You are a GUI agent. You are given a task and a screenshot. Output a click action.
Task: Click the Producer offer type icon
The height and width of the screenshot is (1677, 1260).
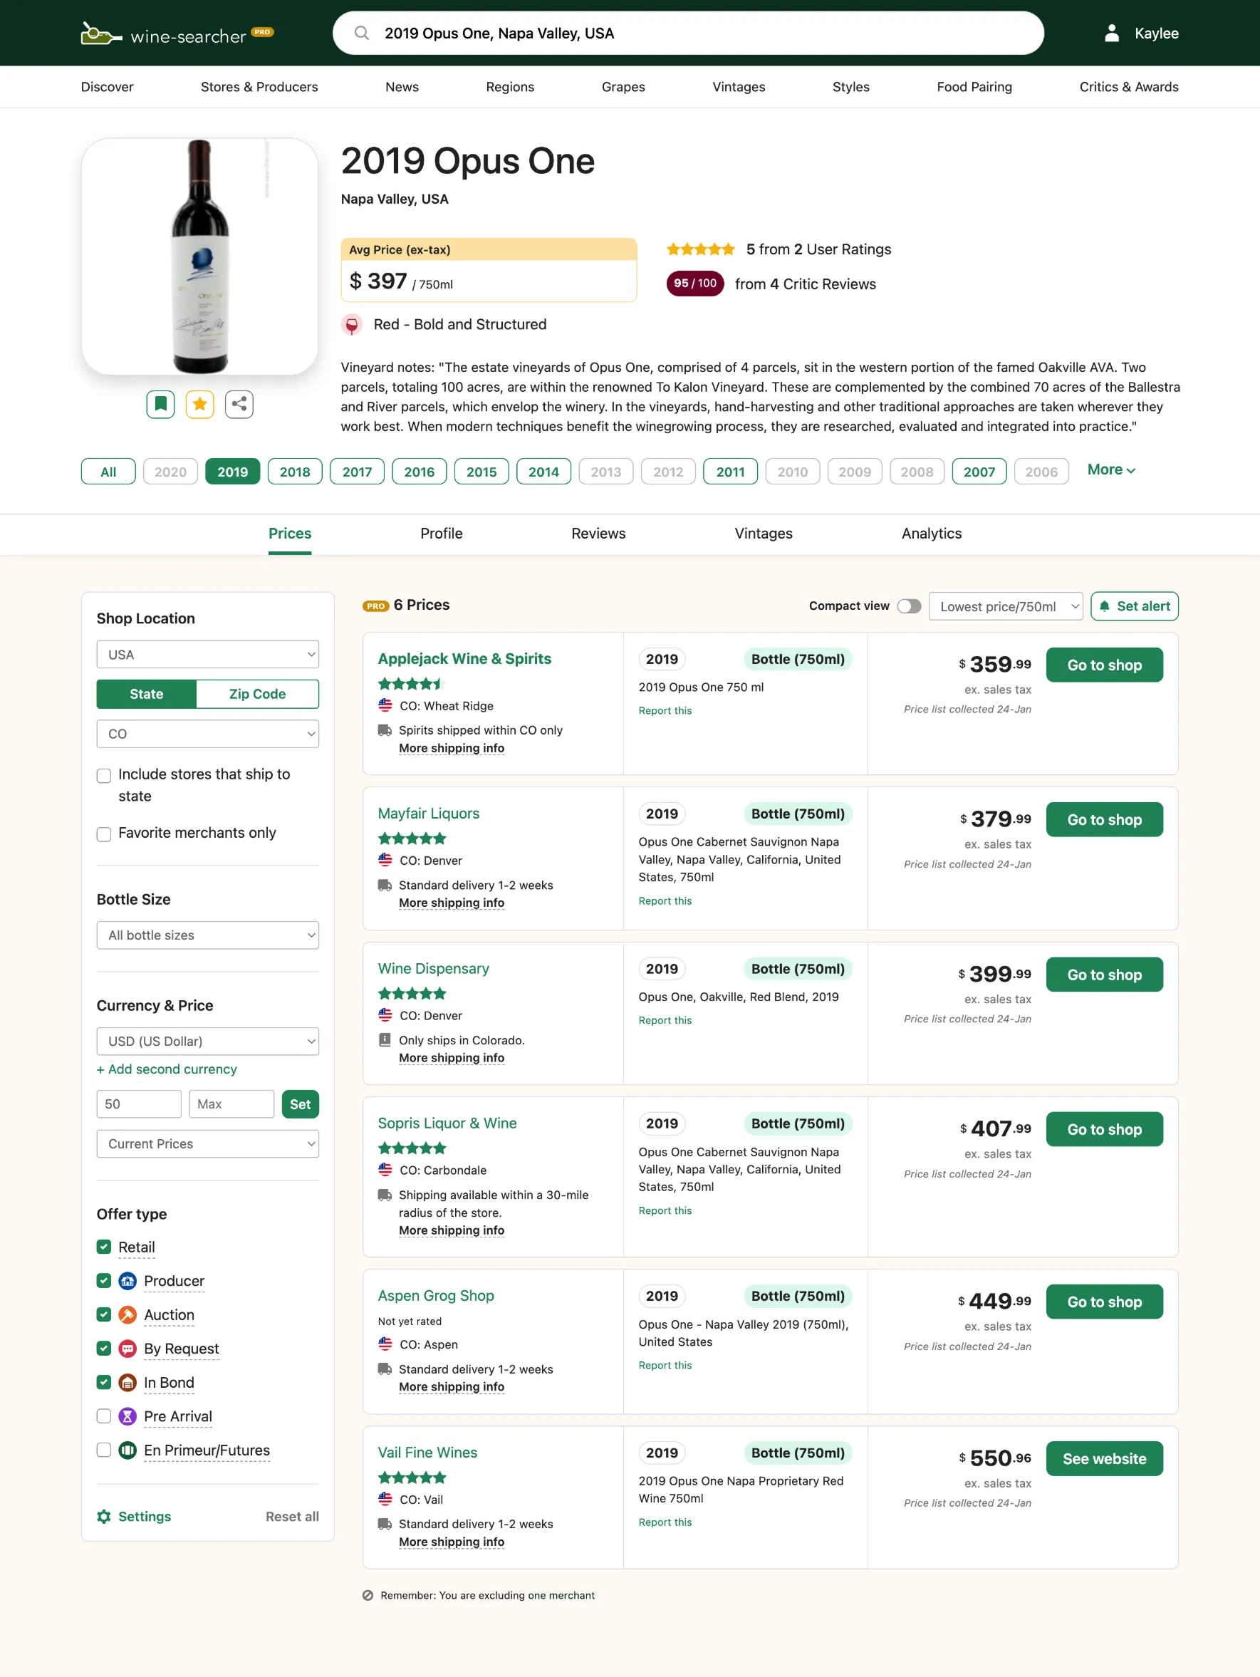pyautogui.click(x=128, y=1280)
